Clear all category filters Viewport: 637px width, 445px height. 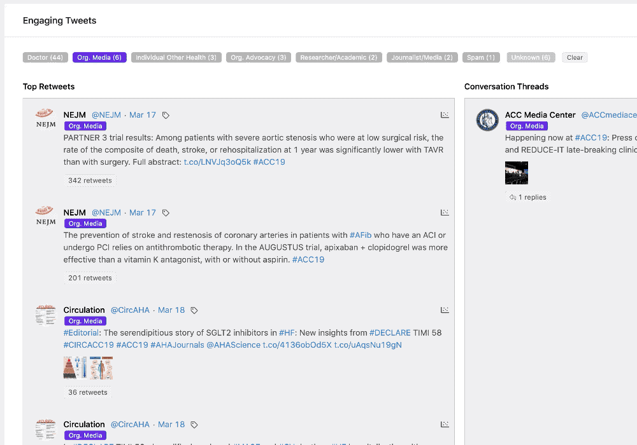(575, 58)
